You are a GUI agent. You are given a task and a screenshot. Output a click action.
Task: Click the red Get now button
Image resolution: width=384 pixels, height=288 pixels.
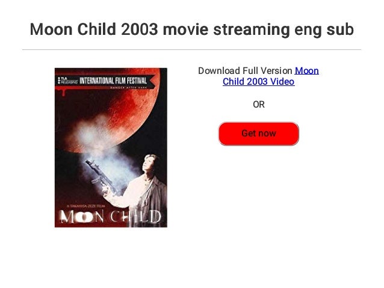[x=259, y=133]
